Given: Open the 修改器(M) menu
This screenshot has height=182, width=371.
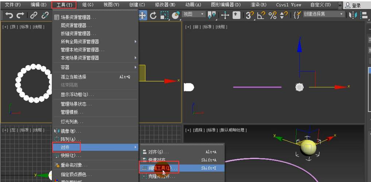Looking at the screenshot, I should [165, 5].
